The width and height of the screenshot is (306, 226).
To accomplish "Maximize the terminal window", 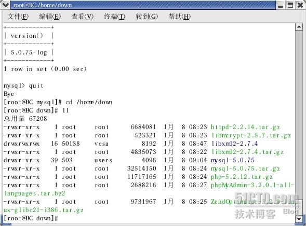I will [x=290, y=5].
